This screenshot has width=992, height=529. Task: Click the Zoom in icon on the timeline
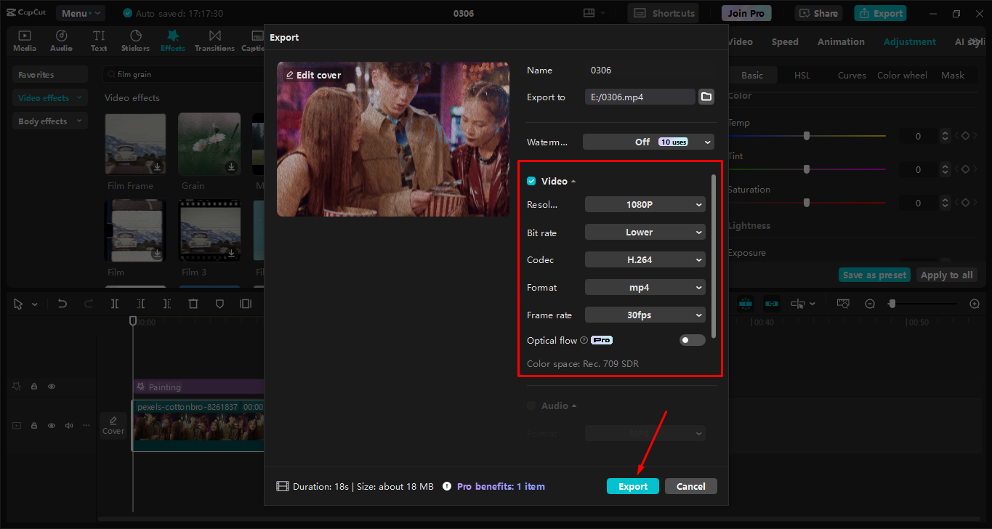(974, 304)
